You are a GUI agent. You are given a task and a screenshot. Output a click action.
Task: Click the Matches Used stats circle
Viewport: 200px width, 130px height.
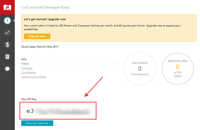(x=177, y=68)
